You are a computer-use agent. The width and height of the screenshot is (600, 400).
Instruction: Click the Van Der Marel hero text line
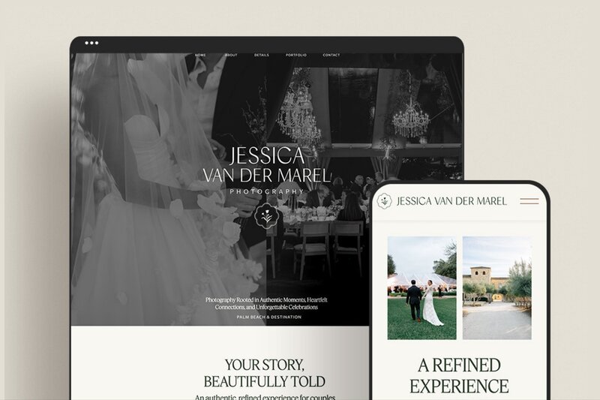[x=266, y=176]
